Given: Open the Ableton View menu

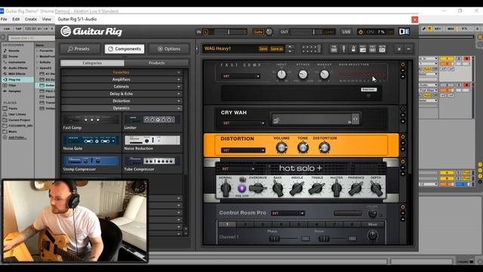Looking at the screenshot, I should [47, 19].
